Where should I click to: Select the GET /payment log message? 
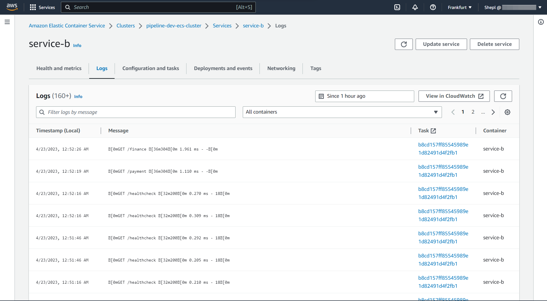[163, 171]
